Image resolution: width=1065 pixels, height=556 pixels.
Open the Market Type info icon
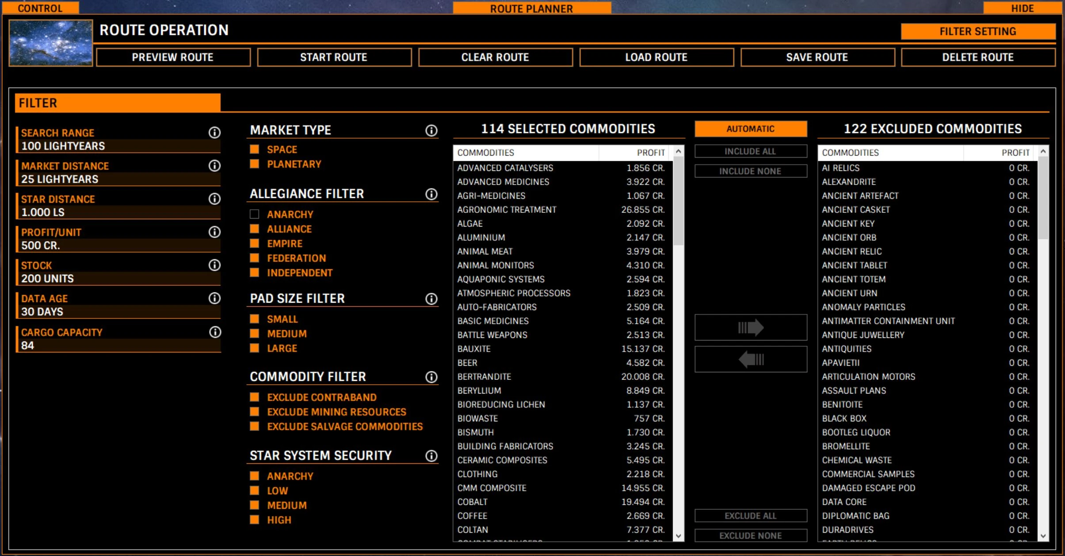(431, 130)
